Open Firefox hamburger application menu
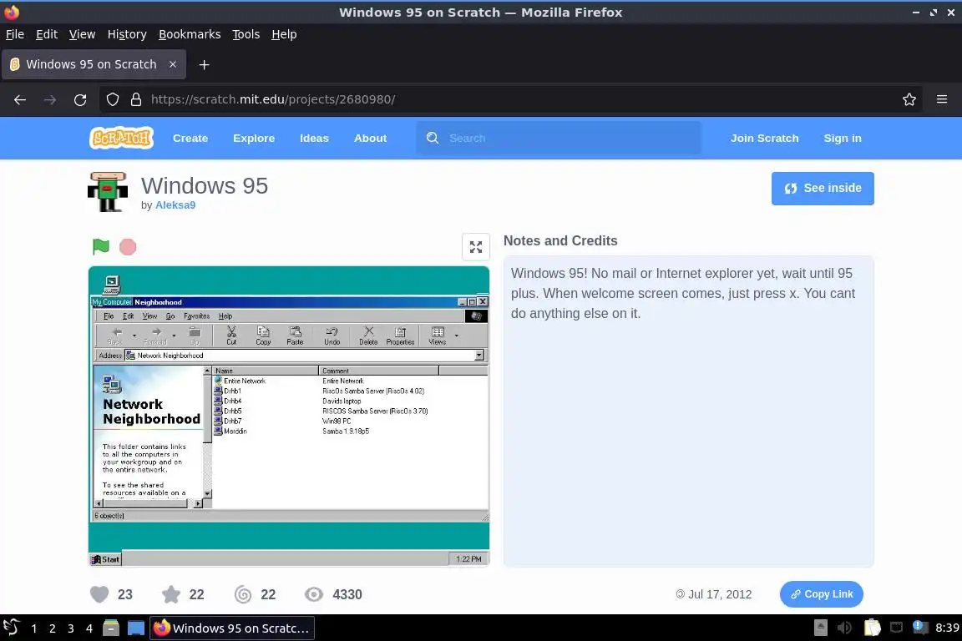The image size is (962, 641). [942, 99]
